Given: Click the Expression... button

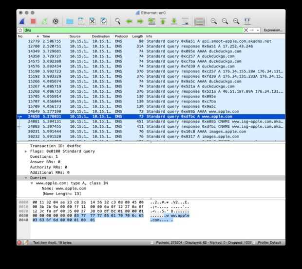Looking at the screenshot, I should click(273, 30).
